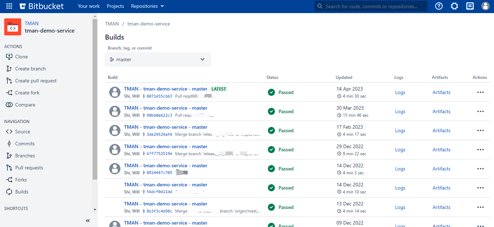The image size is (494, 227).
Task: Open Your work in top navigation
Action: pyautogui.click(x=89, y=6)
